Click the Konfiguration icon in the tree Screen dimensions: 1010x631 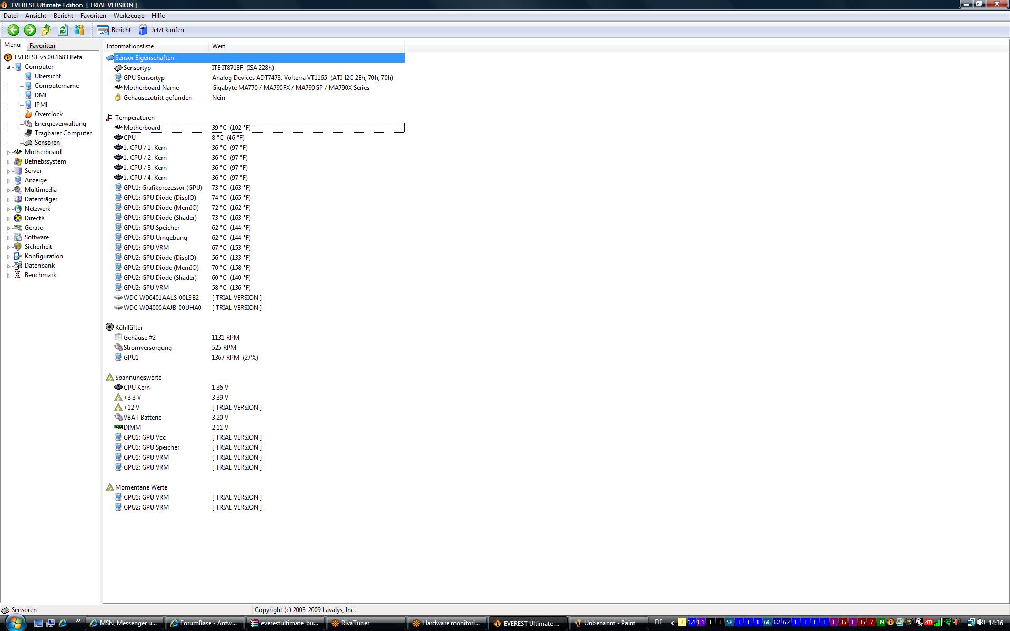[x=18, y=256]
